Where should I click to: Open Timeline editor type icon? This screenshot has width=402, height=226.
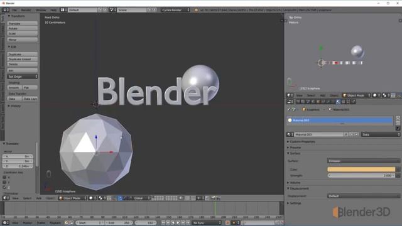(6, 223)
